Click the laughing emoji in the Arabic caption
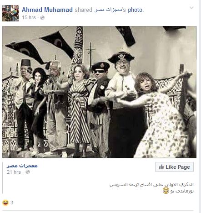The width and height of the screenshot is (201, 213). pos(166,191)
